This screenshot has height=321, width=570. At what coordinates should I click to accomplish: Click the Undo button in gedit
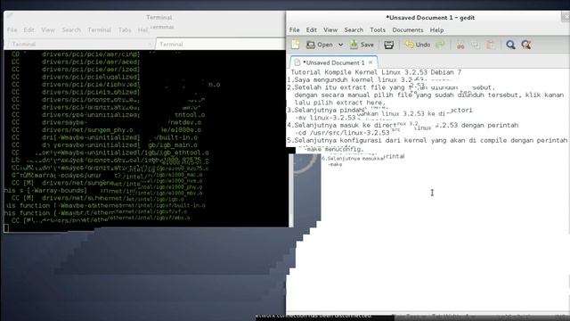click(418, 45)
